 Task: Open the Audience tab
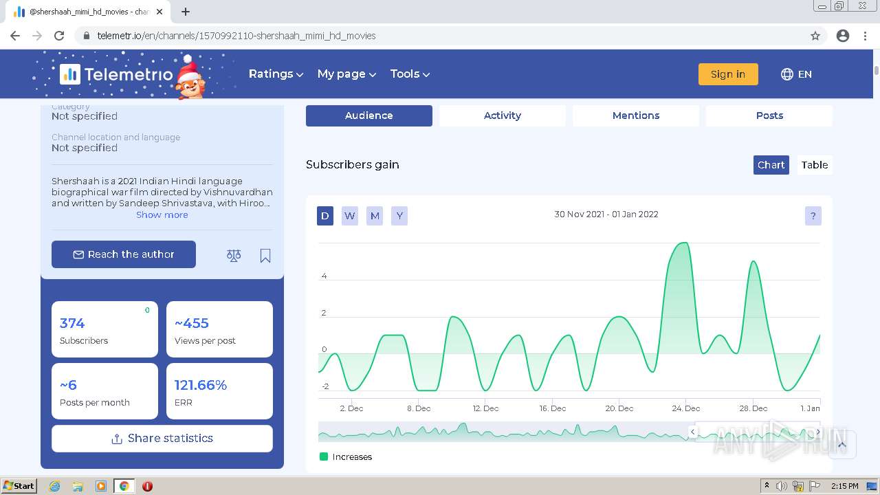coord(369,115)
